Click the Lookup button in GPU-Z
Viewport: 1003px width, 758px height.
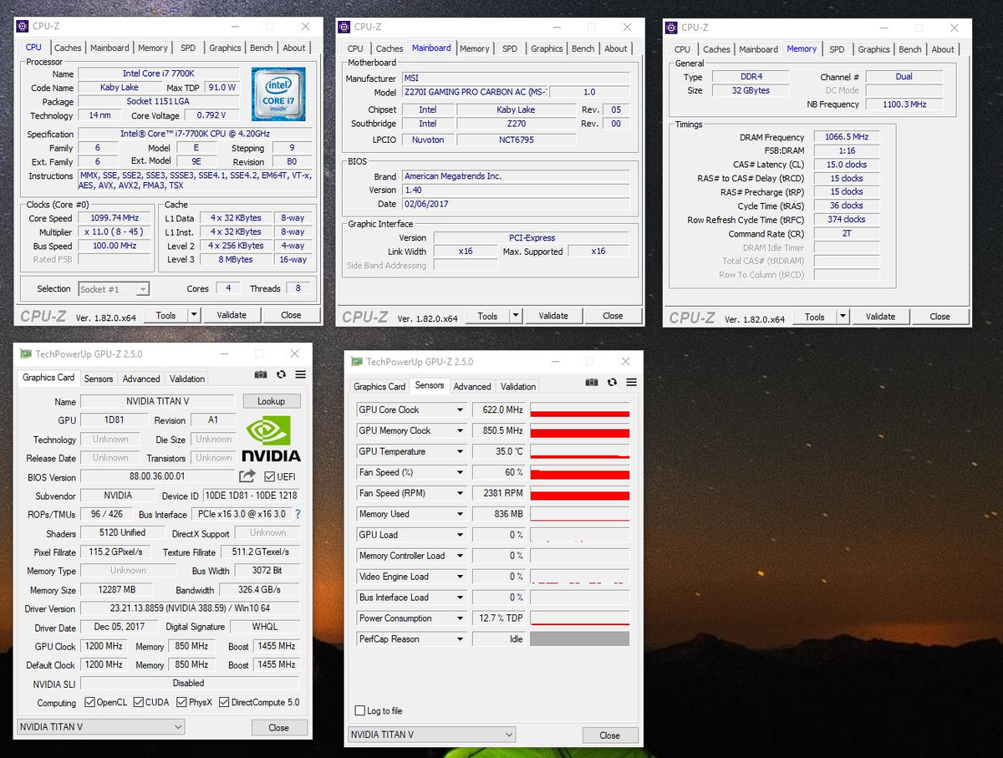coord(271,401)
